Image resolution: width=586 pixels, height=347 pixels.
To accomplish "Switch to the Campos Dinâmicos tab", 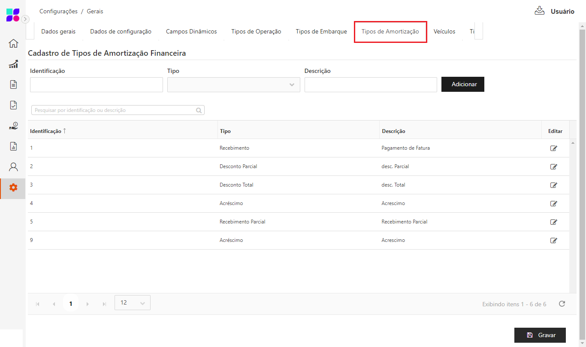I will [x=191, y=31].
